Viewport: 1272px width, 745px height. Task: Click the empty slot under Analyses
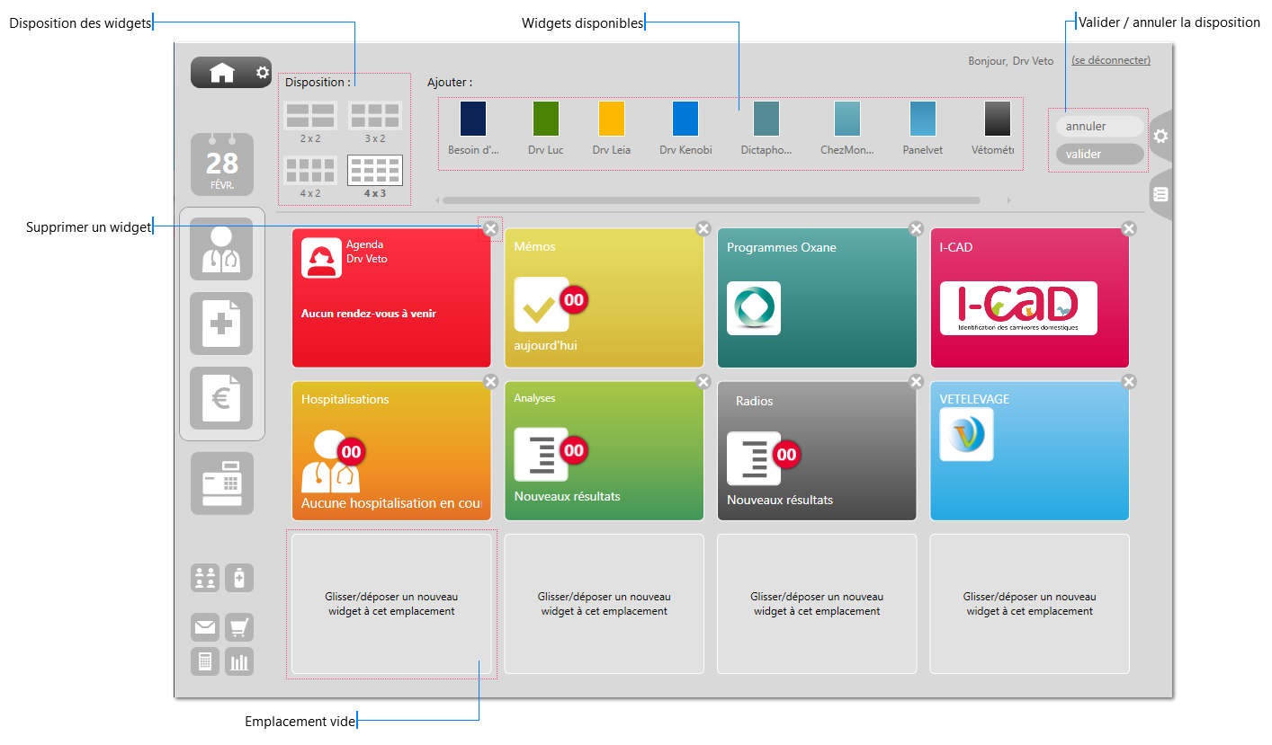point(605,604)
